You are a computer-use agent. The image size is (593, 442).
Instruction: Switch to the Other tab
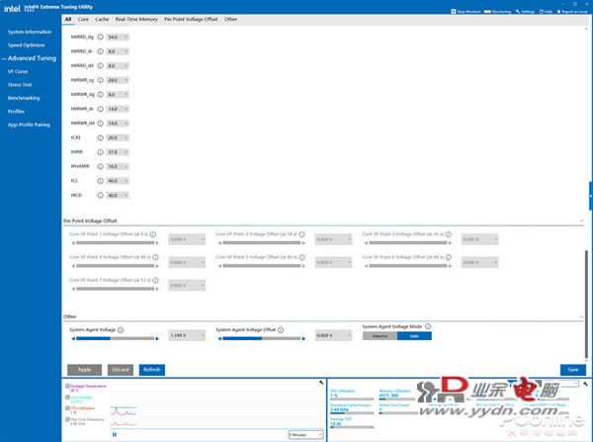coord(230,20)
